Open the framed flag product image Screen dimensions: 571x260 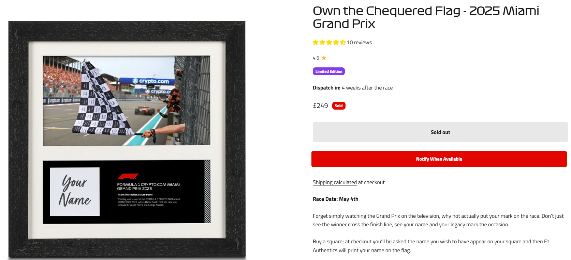(x=127, y=140)
